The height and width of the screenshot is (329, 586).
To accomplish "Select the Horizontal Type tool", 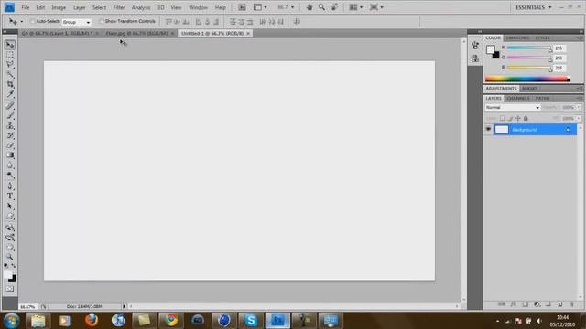I will pos(10,196).
